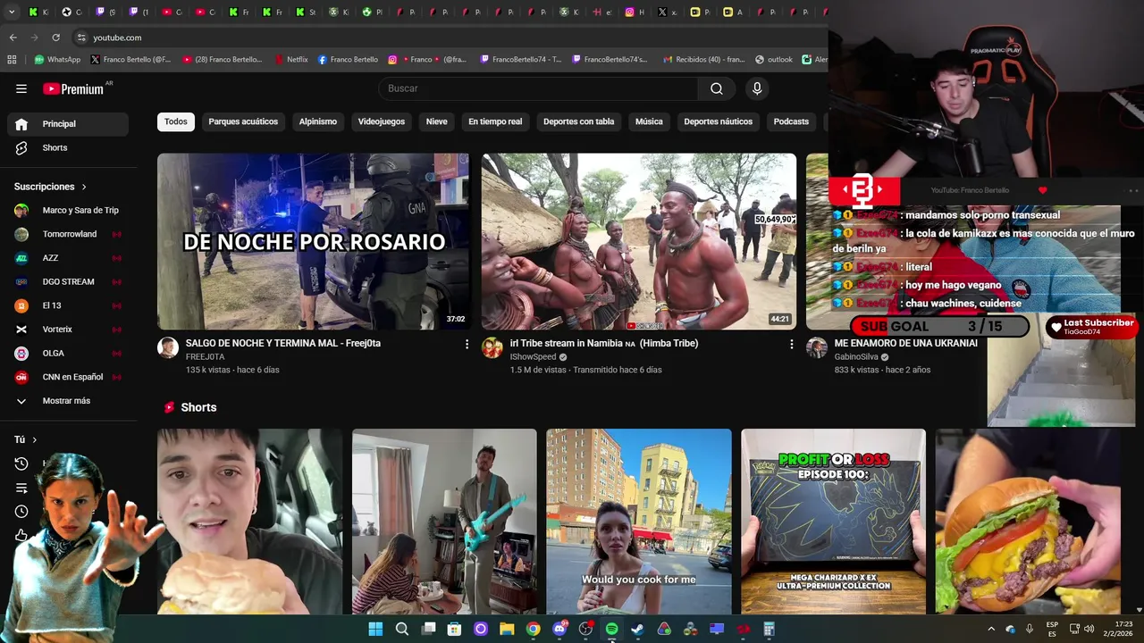Screen dimensions: 1144x643
Task: Open File Explorer from the taskbar
Action: click(507, 629)
